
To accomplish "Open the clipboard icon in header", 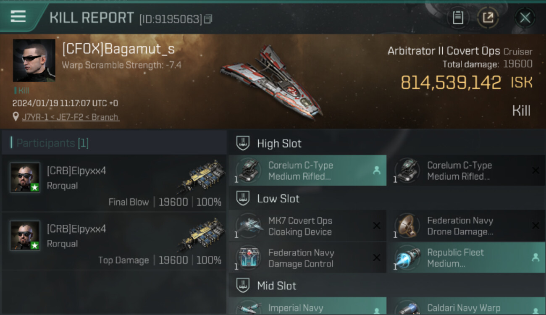I will click(x=458, y=18).
